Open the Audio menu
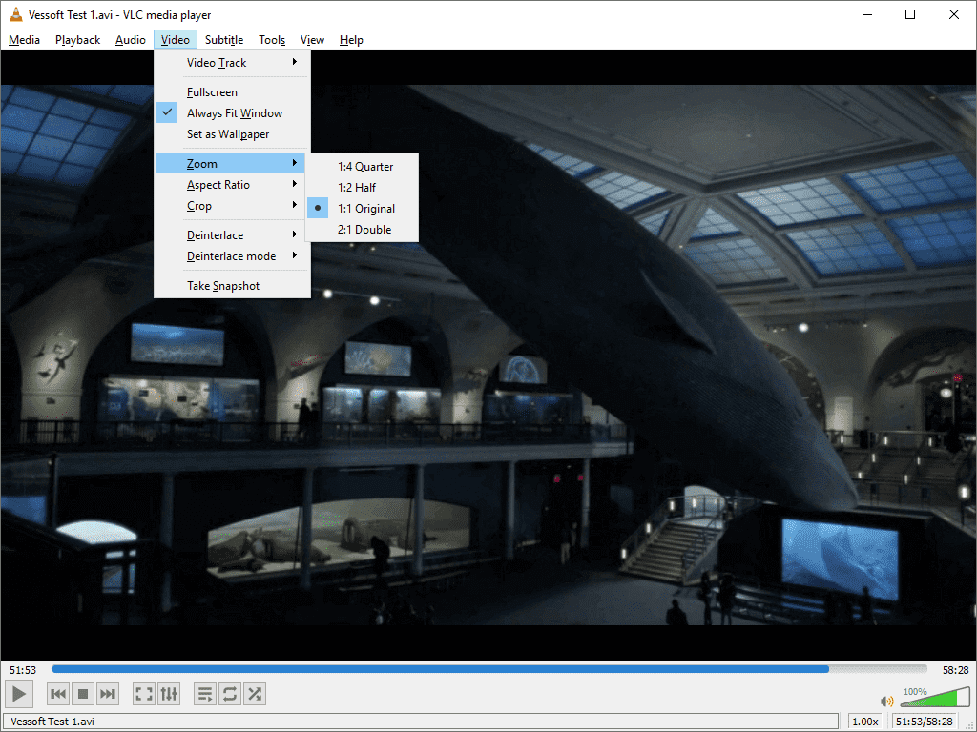The image size is (977, 732). point(130,40)
